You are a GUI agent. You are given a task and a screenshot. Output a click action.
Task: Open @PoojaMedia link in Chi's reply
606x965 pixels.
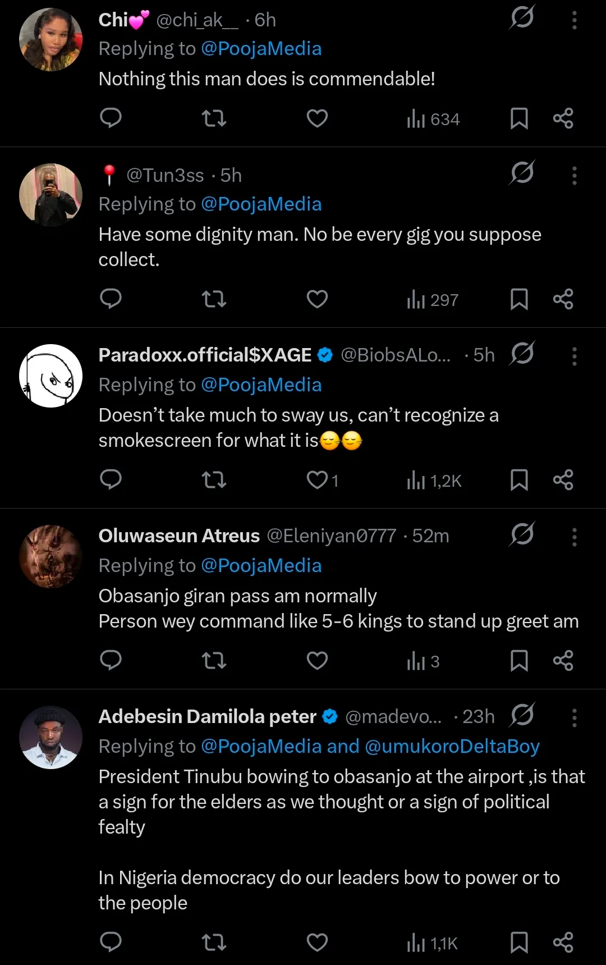(x=261, y=49)
